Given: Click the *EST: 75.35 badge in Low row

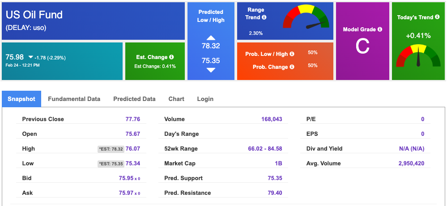Looking at the screenshot, I should [111, 164].
